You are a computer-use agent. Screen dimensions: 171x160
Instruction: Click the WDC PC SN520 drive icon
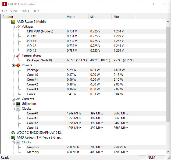(13, 133)
